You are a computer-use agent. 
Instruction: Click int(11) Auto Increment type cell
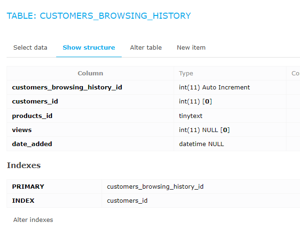point(230,87)
